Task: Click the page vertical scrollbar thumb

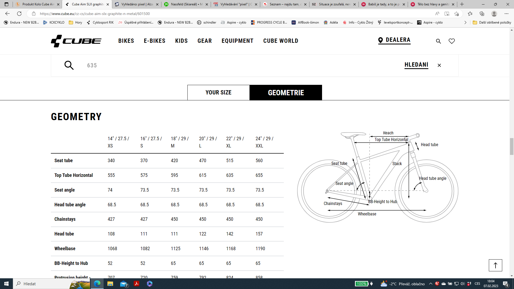Action: coord(512,146)
